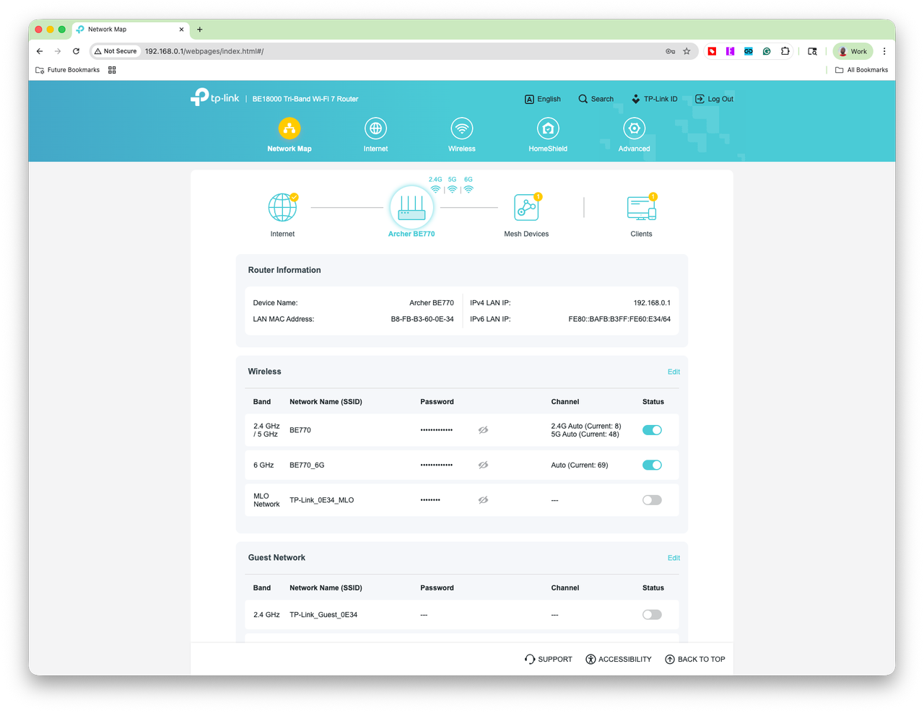Click the Auto (Current: 69) channel text
Image resolution: width=924 pixels, height=713 pixels.
pyautogui.click(x=580, y=465)
